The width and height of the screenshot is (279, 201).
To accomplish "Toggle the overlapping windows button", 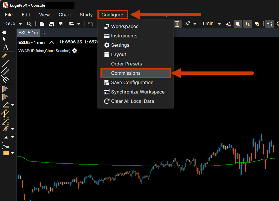I will point(238,24).
